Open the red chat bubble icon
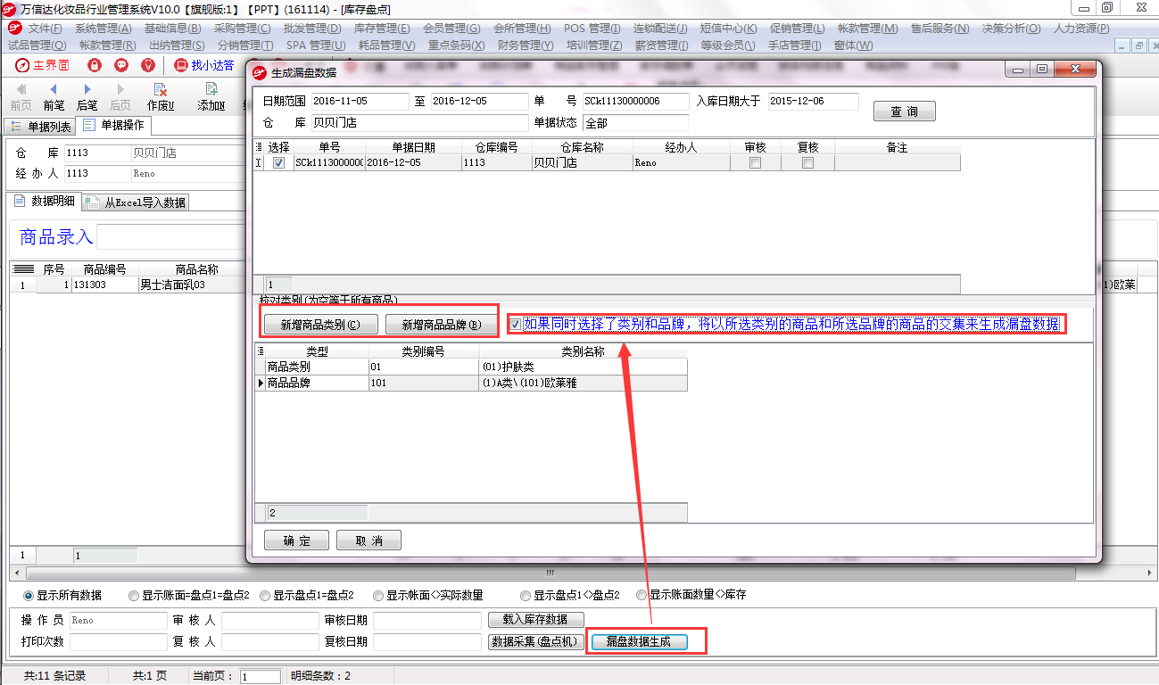The height and width of the screenshot is (685, 1159). coord(121,65)
